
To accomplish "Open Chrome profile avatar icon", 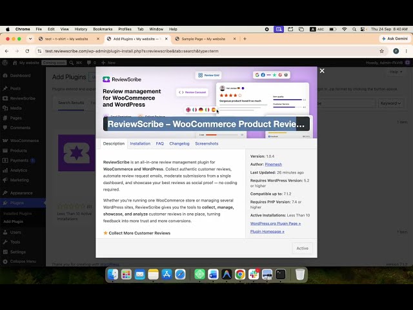I will pyautogui.click(x=396, y=51).
